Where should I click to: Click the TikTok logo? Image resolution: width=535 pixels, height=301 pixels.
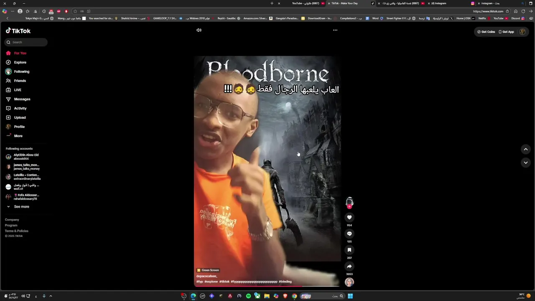pos(18,31)
